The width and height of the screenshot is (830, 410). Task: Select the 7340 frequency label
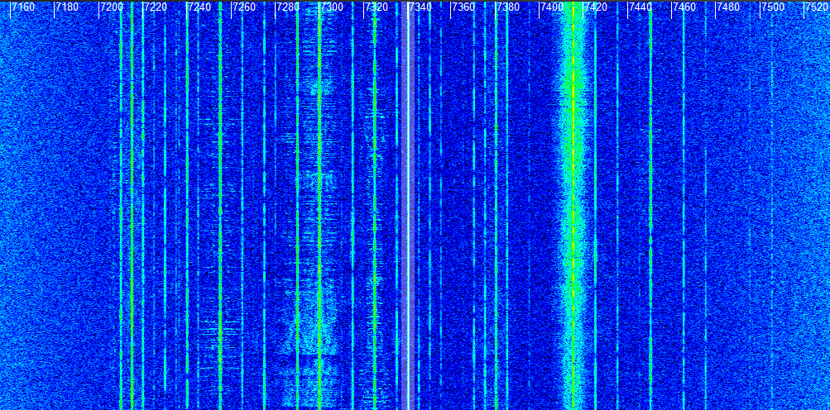(420, 7)
